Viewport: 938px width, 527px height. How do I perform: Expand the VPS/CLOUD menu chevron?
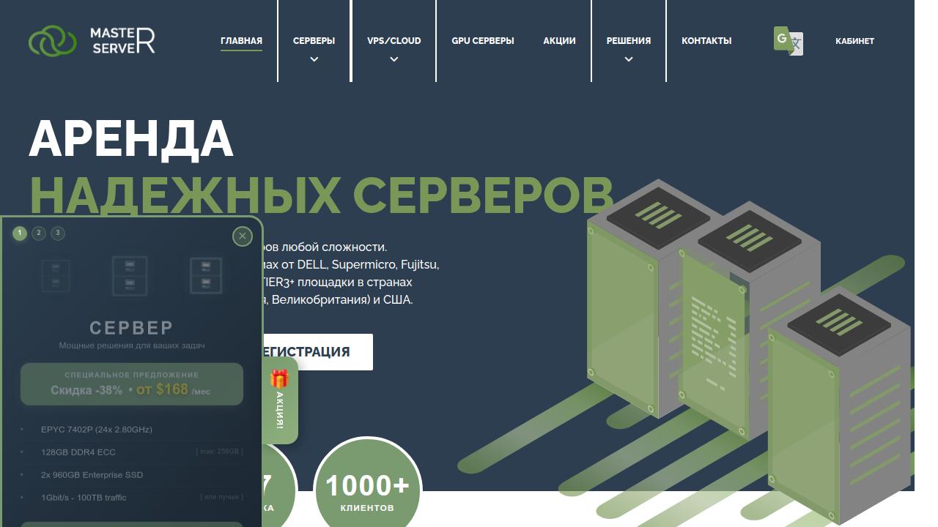pos(394,60)
